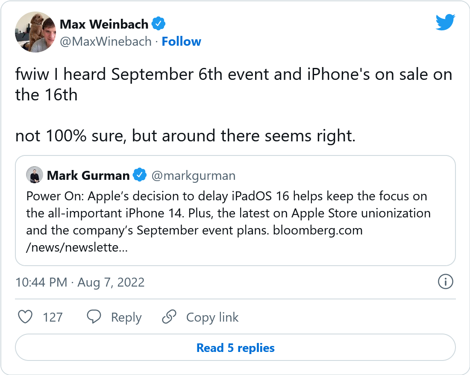Click the Copy link text label
This screenshot has width=470, height=375.
tap(212, 317)
